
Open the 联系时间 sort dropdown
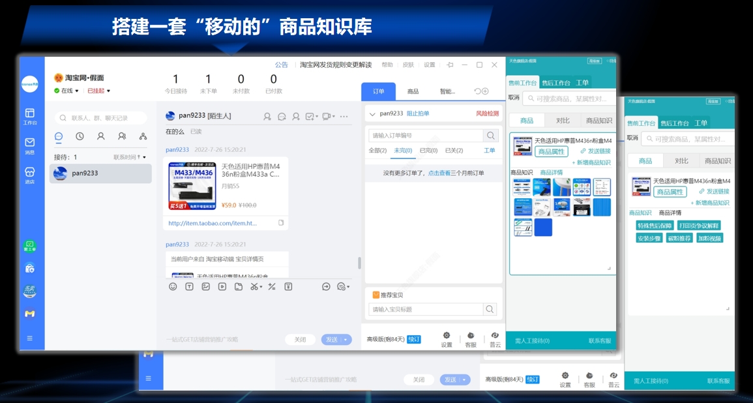tap(130, 157)
